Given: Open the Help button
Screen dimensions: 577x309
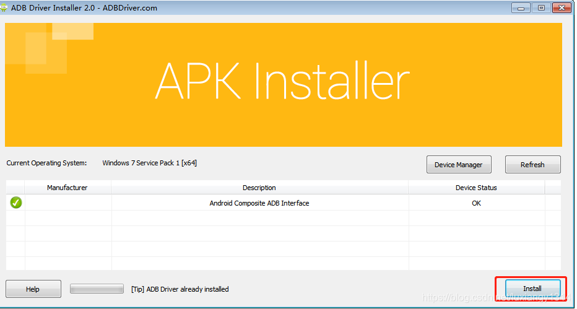Looking at the screenshot, I should [x=33, y=289].
